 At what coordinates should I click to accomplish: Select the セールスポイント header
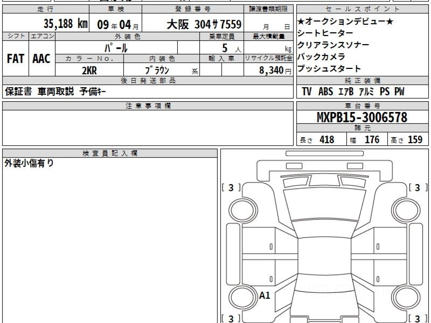(362, 9)
